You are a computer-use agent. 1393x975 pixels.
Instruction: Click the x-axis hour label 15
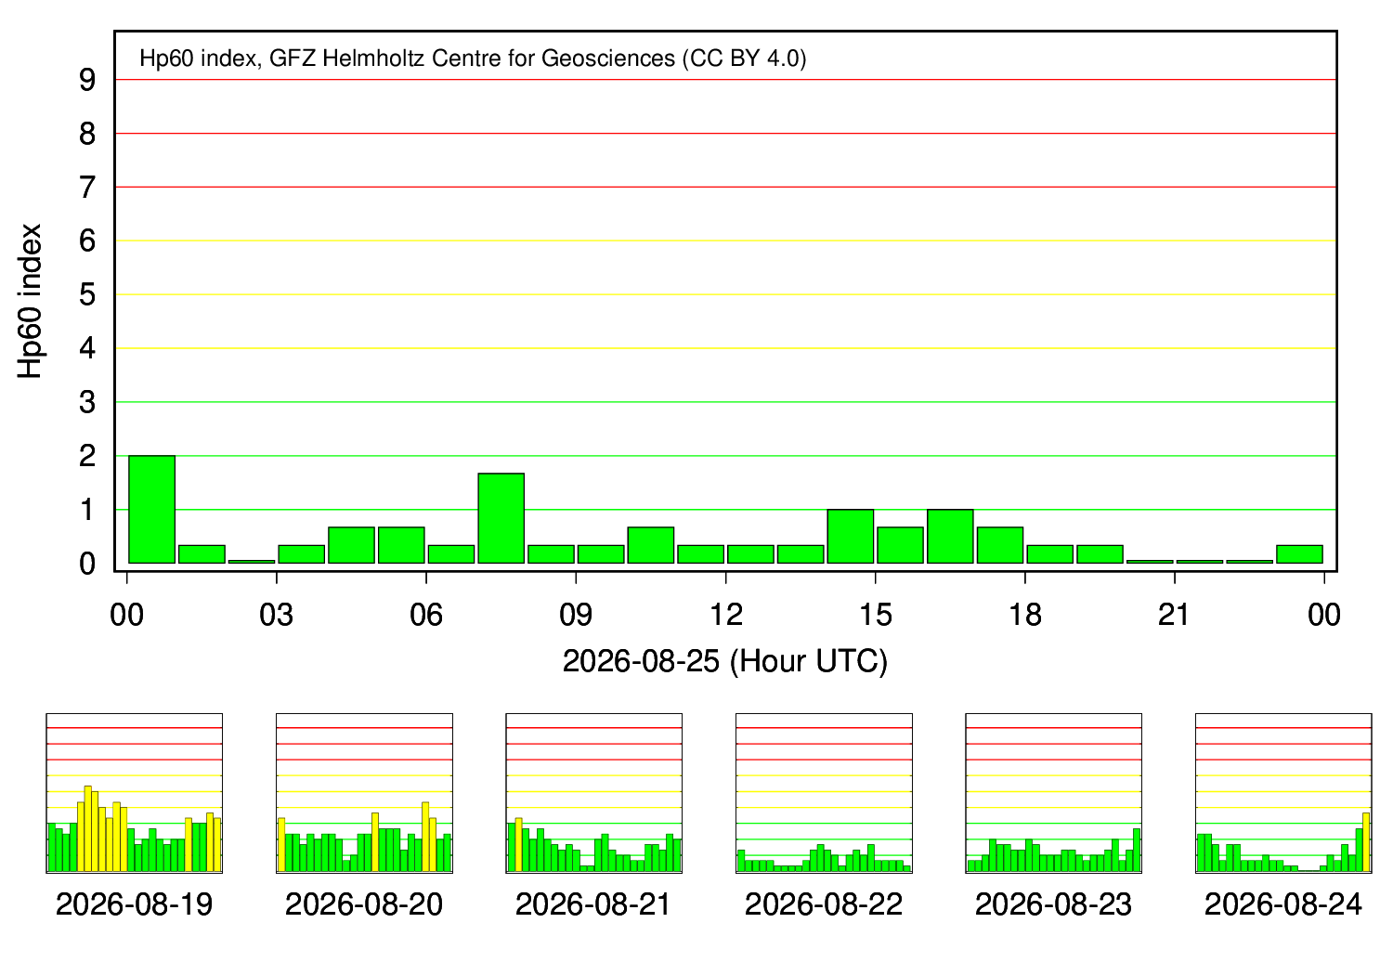[x=875, y=615]
